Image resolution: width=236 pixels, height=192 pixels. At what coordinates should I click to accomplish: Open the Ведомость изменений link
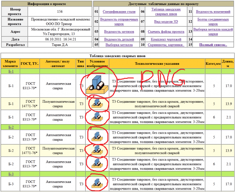pos(213,11)
